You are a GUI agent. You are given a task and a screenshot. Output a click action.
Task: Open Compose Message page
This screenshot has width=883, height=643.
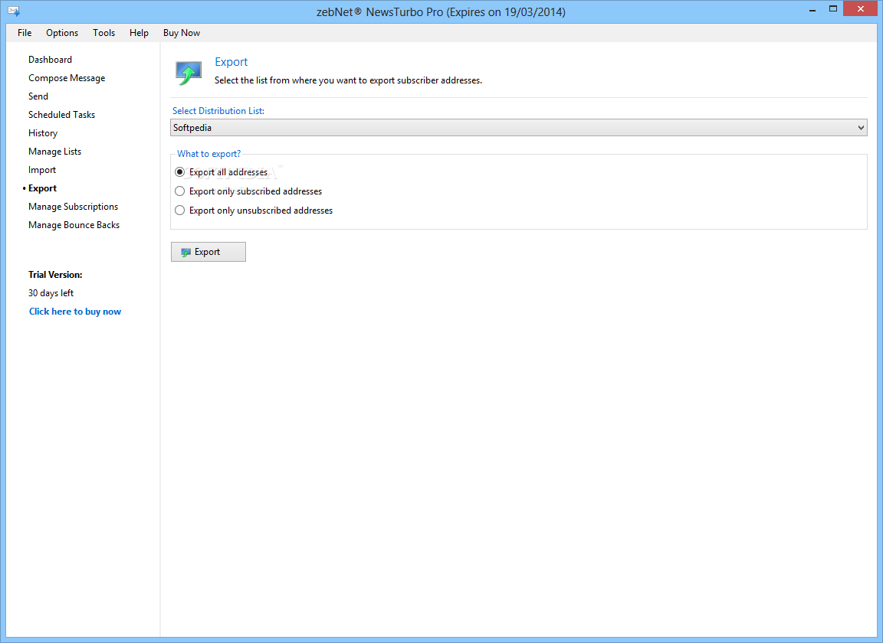67,78
